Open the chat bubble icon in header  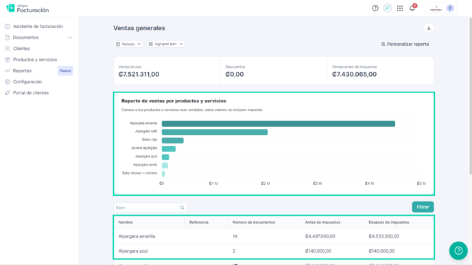[388, 8]
